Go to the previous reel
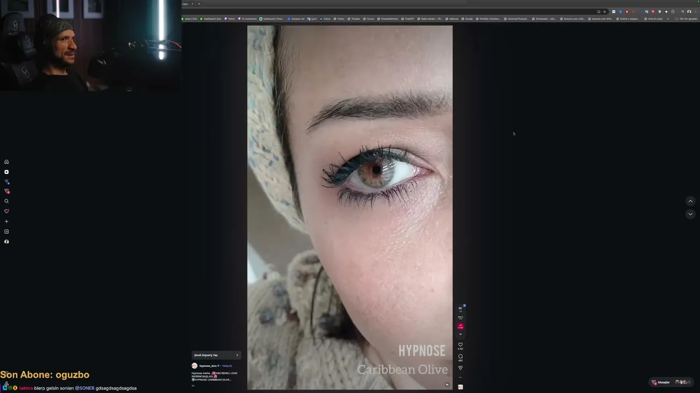 click(x=690, y=201)
